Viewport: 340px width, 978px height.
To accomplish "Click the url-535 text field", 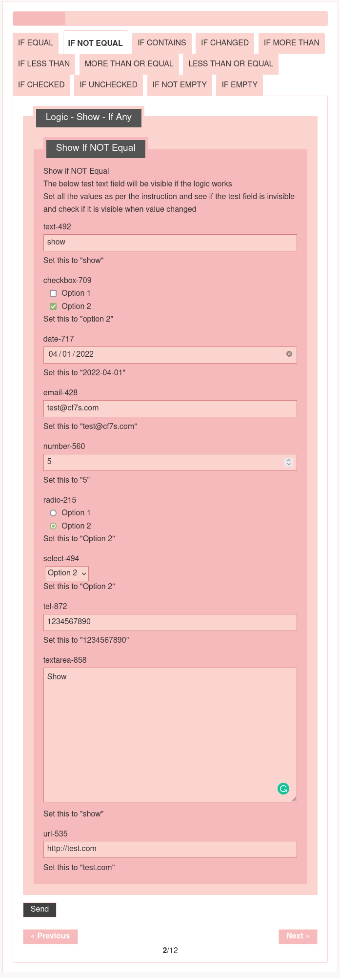I will [170, 849].
